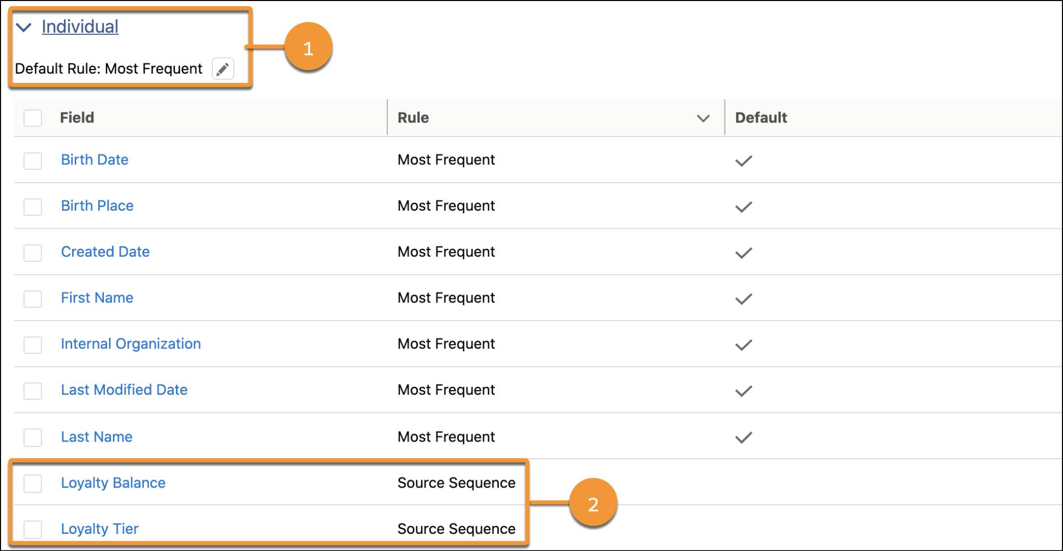Click the First Name field link
Screen dimensions: 1063x551
pyautogui.click(x=97, y=298)
